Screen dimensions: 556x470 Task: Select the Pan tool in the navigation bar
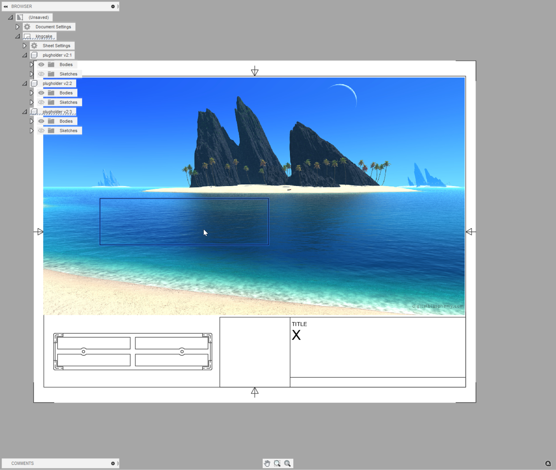[x=267, y=463]
